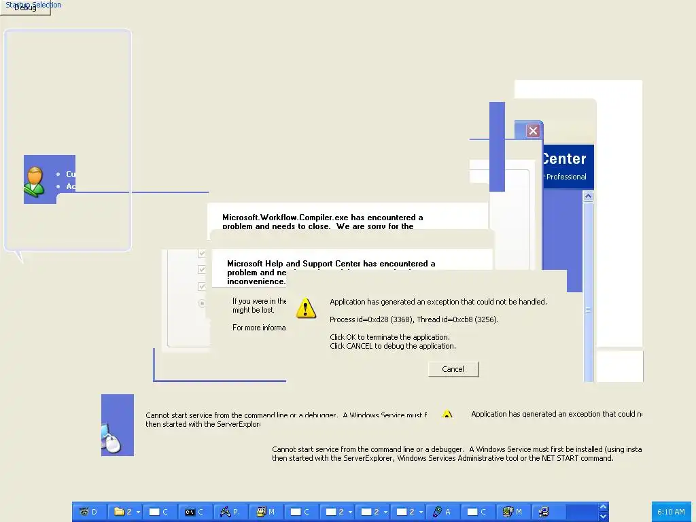
Task: Click the Process id=0xd28 line
Action: click(414, 319)
